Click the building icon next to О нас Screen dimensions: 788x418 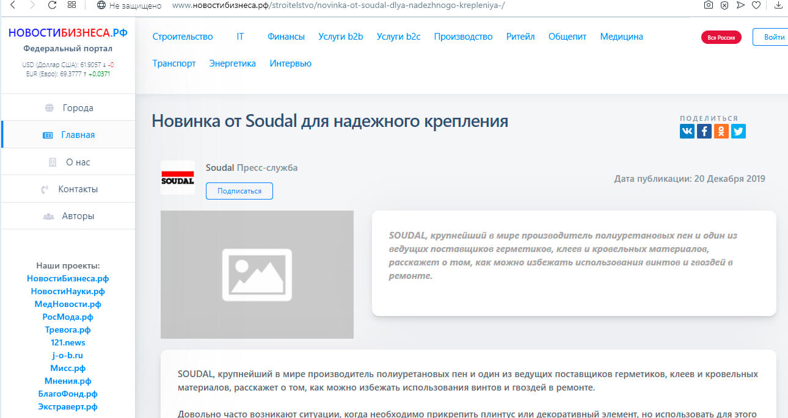53,162
